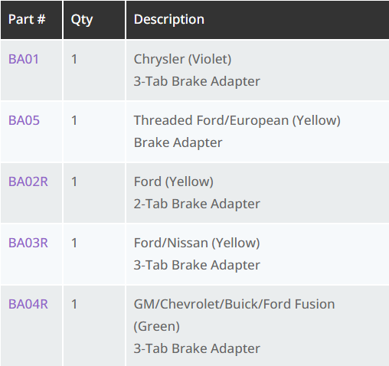The width and height of the screenshot is (389, 366).
Task: Click the quantity cell in BA03R row
Action: [94, 254]
